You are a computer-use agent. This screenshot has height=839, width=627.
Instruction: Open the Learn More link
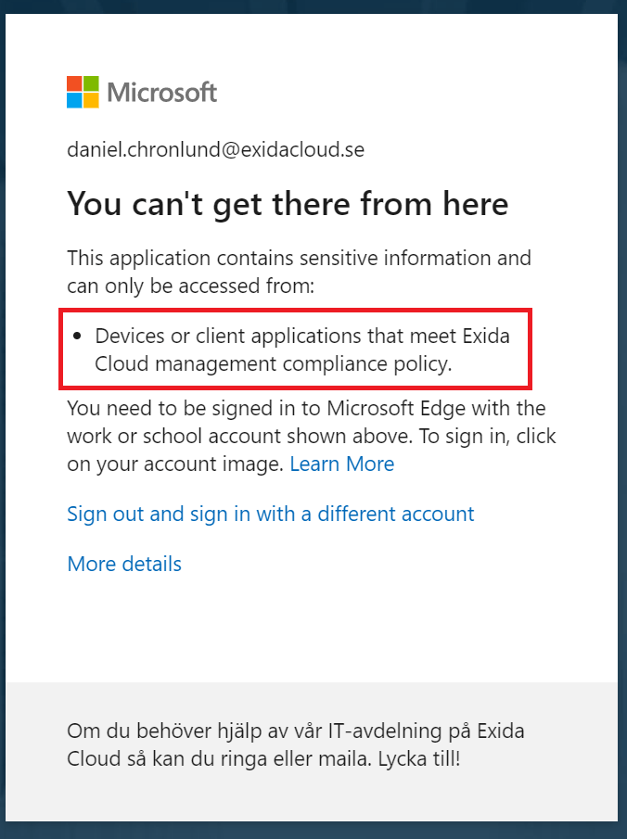[342, 464]
